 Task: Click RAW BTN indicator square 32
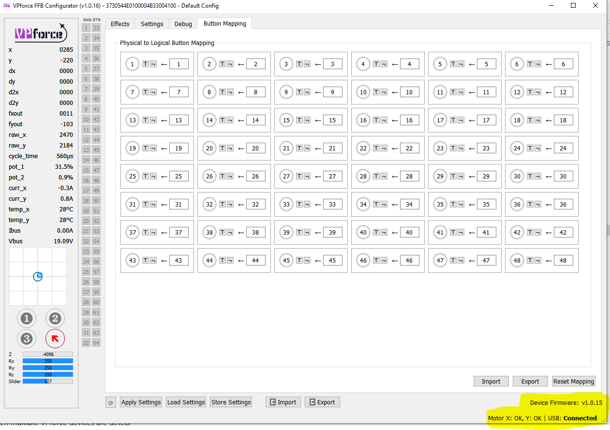pos(86,342)
